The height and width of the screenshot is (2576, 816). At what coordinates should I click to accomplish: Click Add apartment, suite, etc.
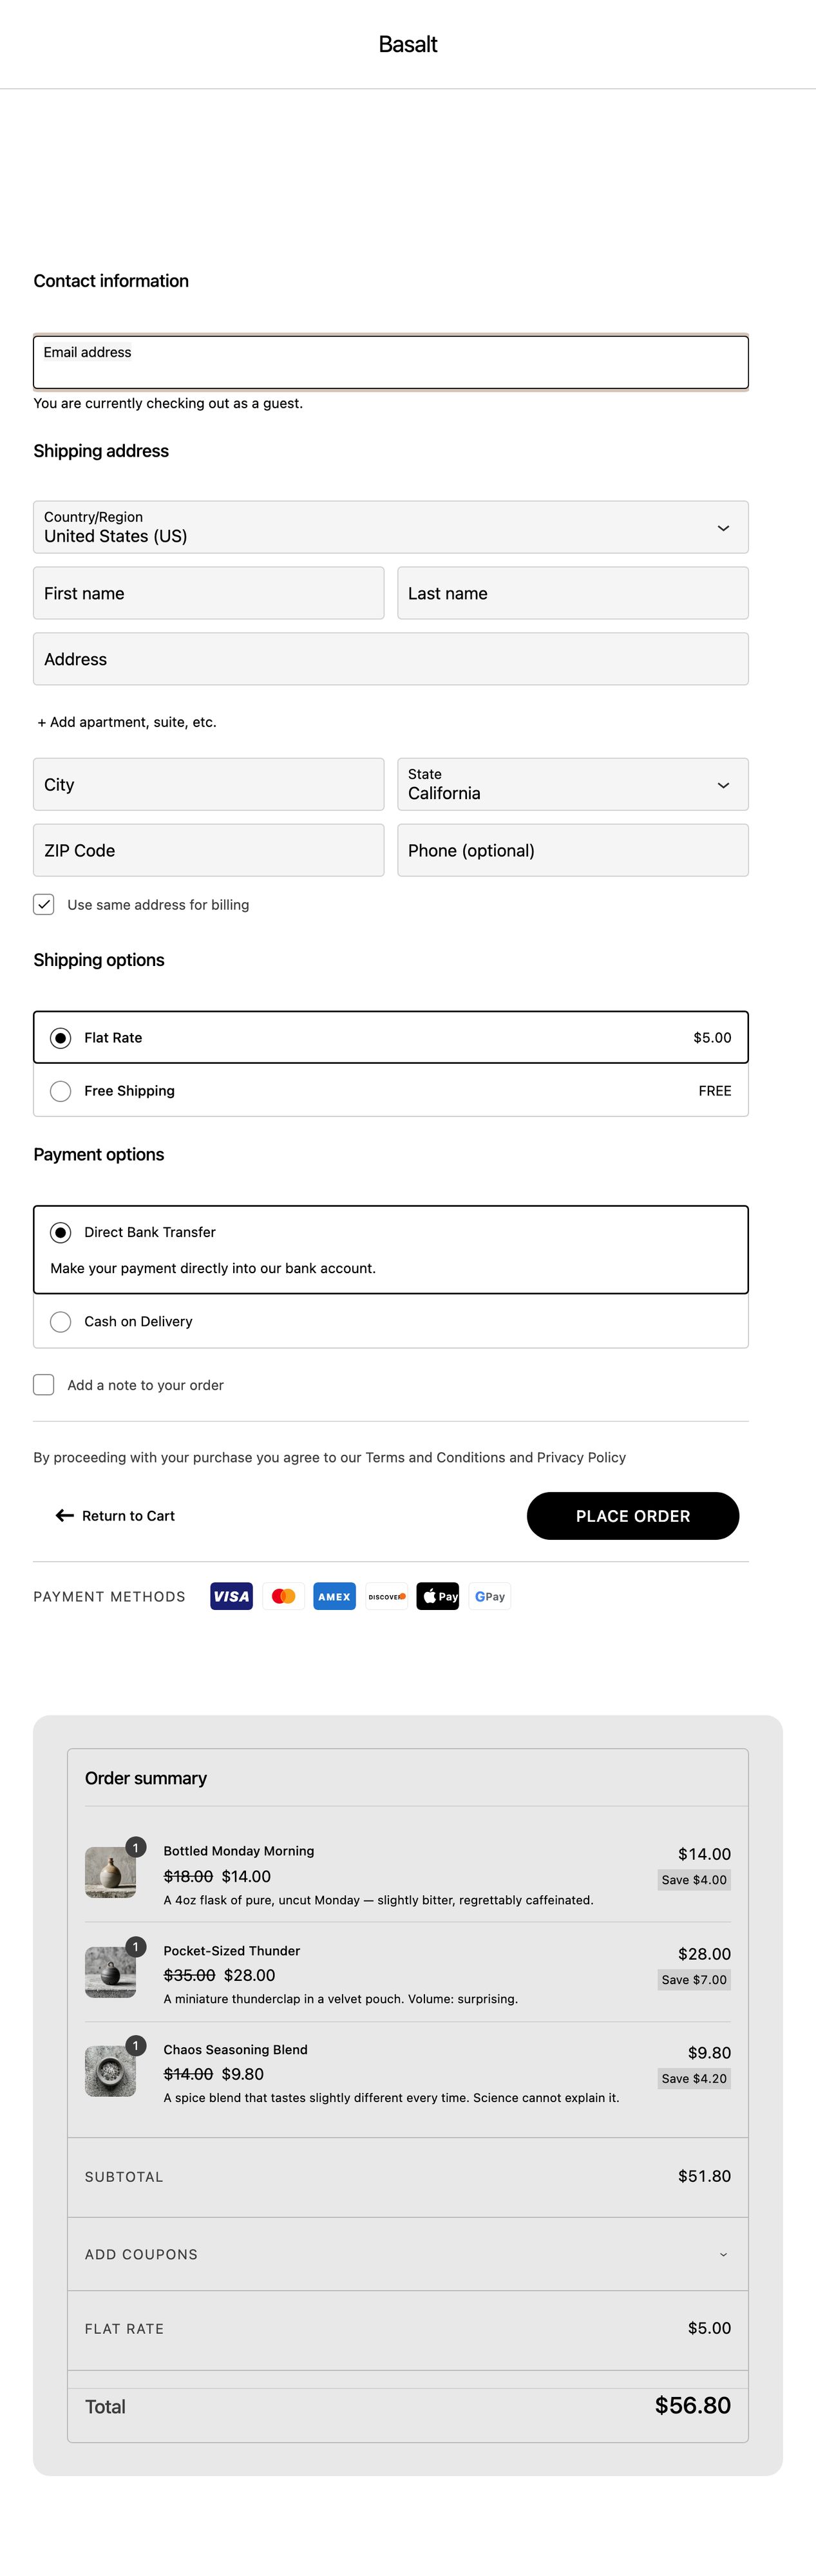coord(127,722)
